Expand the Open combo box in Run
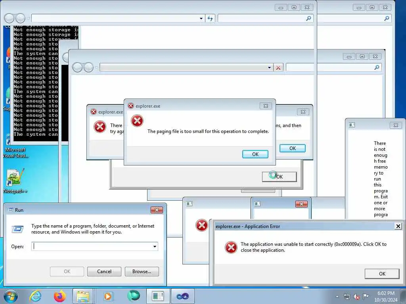The image size is (406, 304). [155, 246]
